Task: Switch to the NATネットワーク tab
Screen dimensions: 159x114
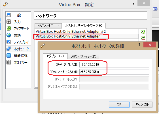Action: click(x=48, y=26)
